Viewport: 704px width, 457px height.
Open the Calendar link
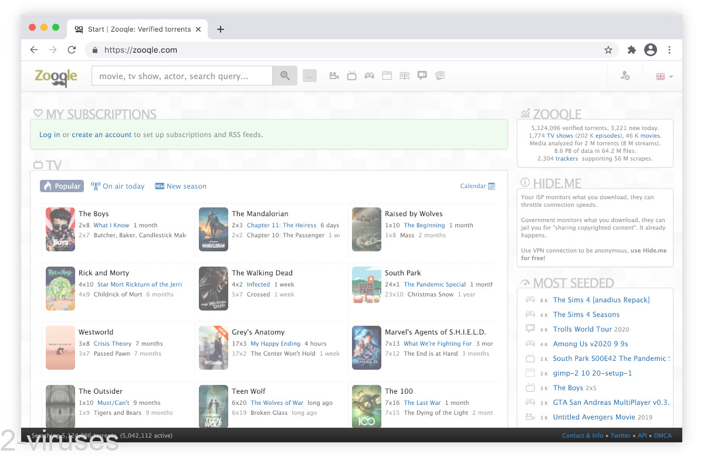coord(473,186)
